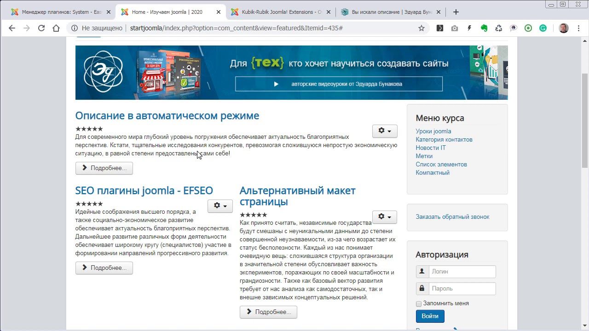Click Подробнее under SEO плагины joomla
The image size is (589, 331).
(x=104, y=268)
